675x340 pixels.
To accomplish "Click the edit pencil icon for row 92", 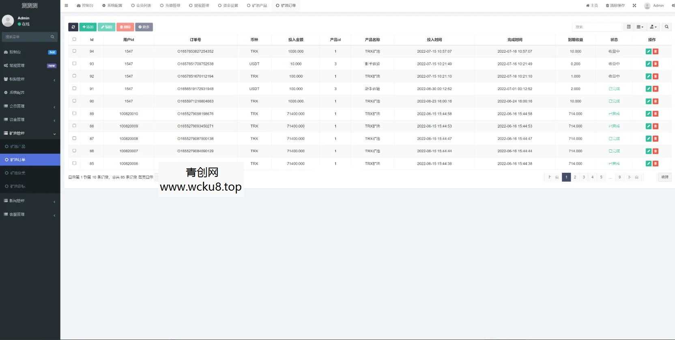I will (648, 76).
